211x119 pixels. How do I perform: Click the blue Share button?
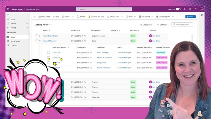(191, 17)
